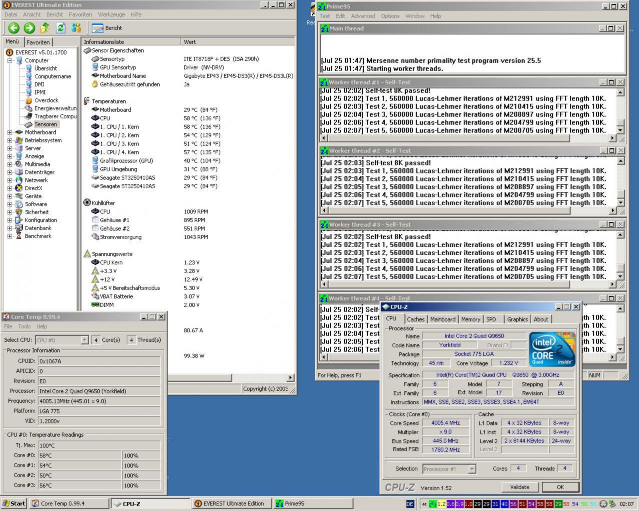Screen dimensions: 639x511
Task: Click the Motherboard Name row
Action: pyautogui.click(x=188, y=76)
